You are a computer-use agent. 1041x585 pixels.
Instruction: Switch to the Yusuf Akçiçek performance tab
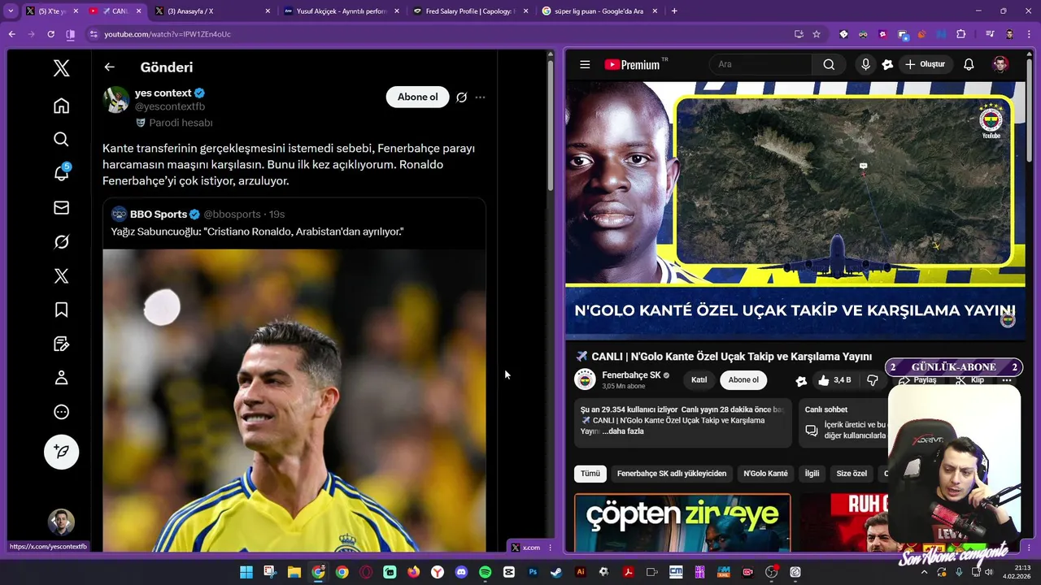341,11
